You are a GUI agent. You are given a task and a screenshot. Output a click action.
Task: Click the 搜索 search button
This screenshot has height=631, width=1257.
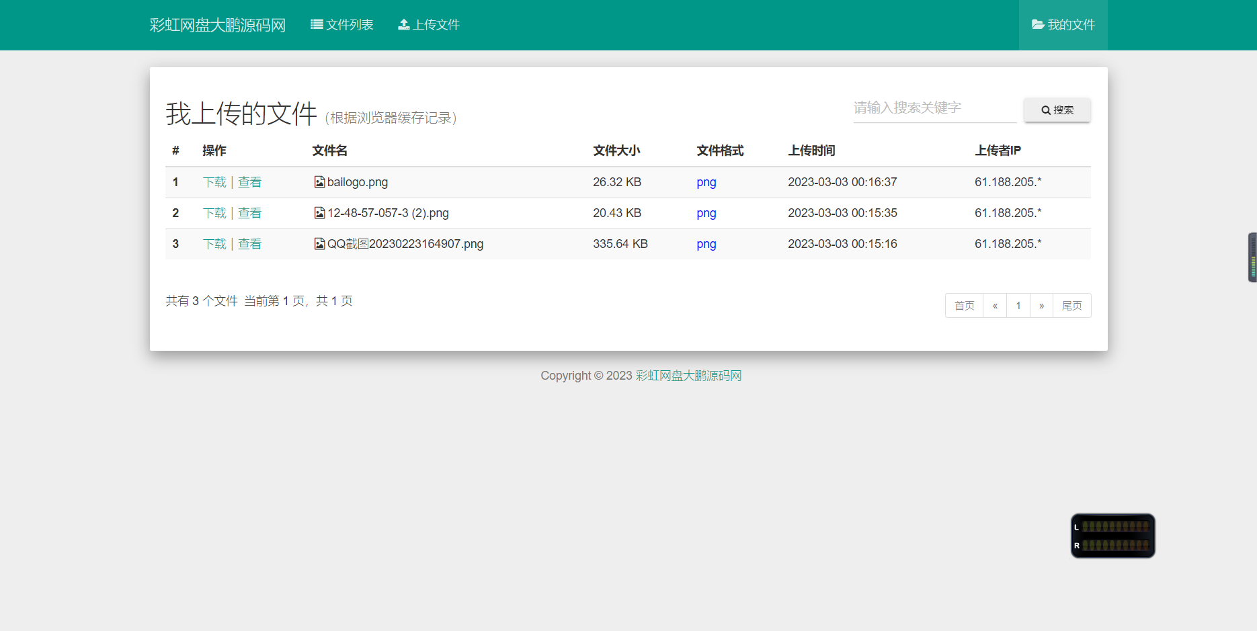click(1057, 110)
